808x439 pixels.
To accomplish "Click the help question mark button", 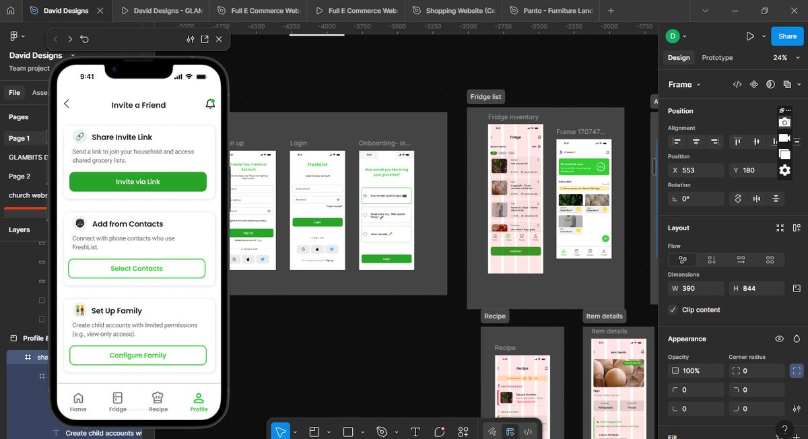I will 784,428.
